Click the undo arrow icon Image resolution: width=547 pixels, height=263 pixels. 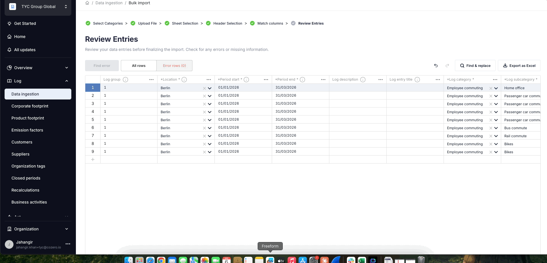tap(436, 65)
